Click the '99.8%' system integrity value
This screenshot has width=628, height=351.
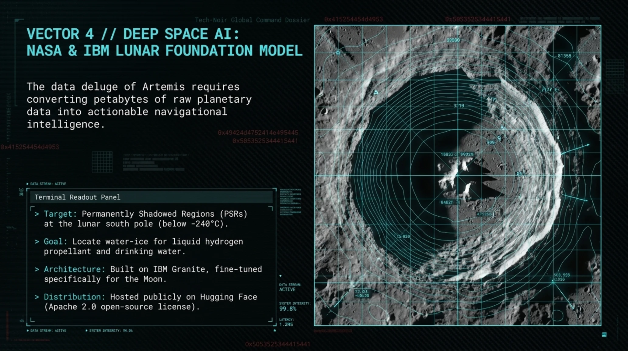click(x=288, y=309)
